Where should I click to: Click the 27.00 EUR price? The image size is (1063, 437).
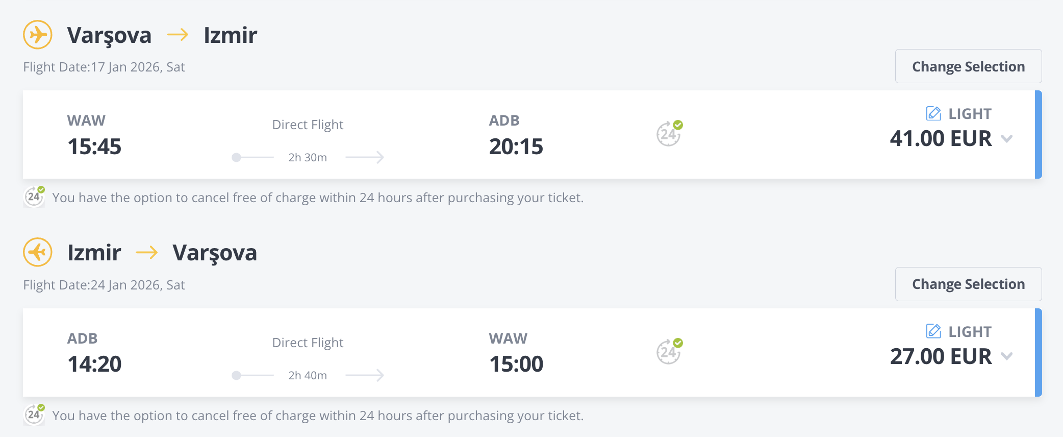tap(941, 356)
